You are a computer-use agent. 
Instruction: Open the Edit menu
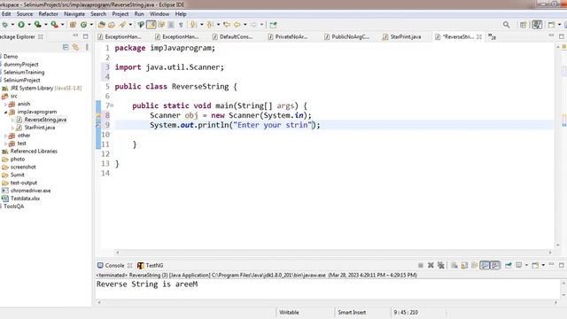6,14
